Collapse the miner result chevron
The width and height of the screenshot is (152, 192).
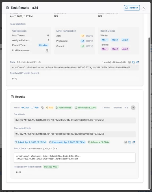pyautogui.click(x=133, y=108)
